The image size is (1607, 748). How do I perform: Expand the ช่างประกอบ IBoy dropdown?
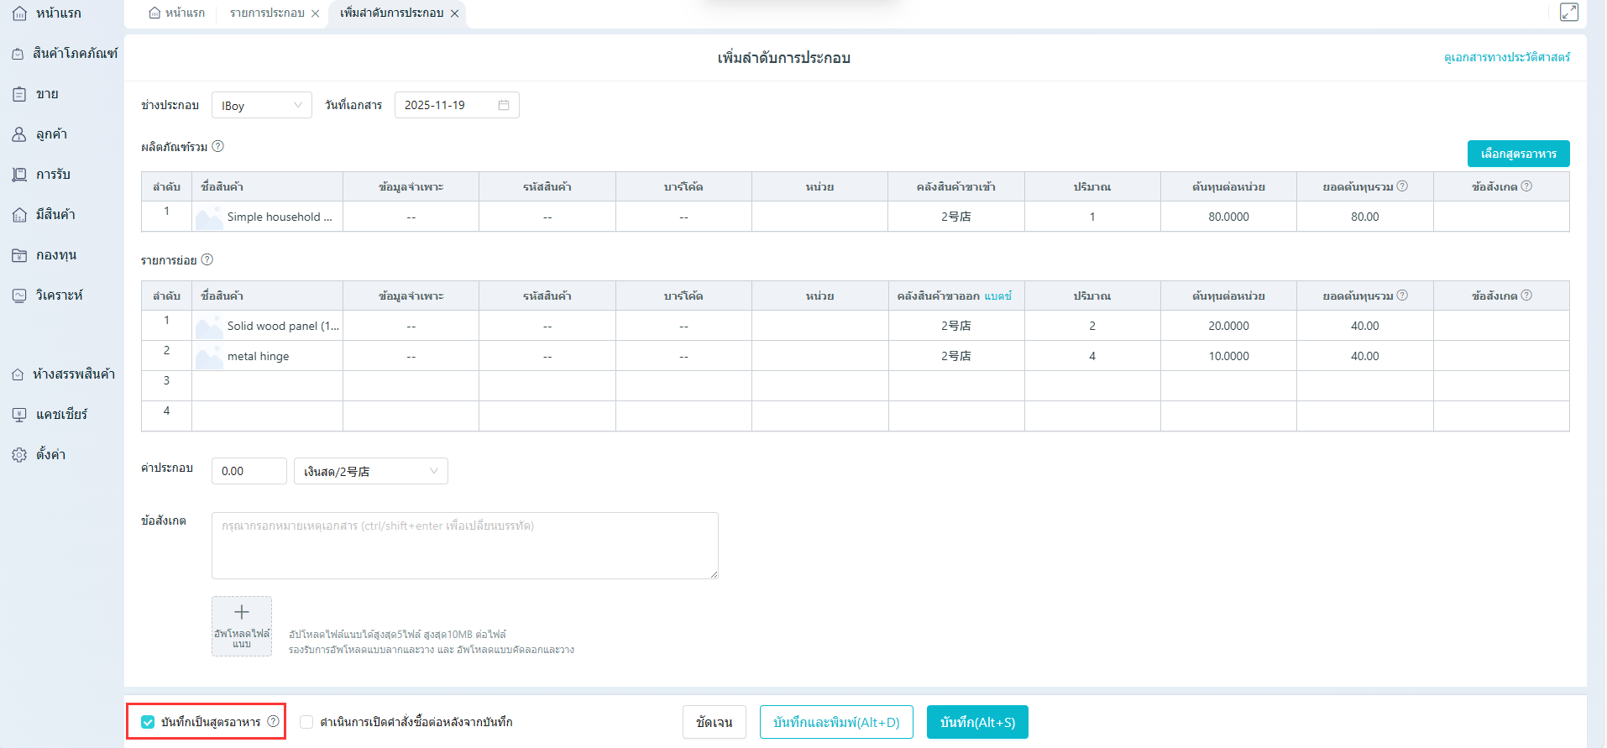coord(261,105)
